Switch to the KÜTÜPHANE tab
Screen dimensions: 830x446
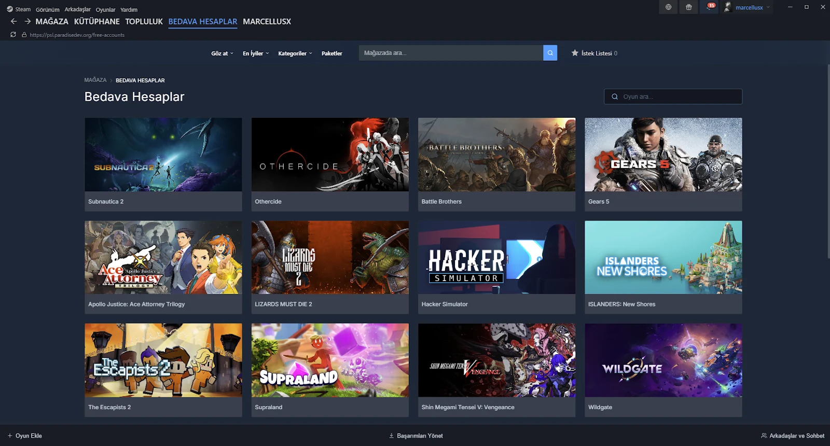pyautogui.click(x=97, y=21)
